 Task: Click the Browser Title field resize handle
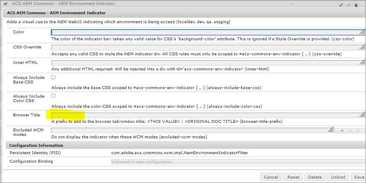pyautogui.click(x=362, y=115)
